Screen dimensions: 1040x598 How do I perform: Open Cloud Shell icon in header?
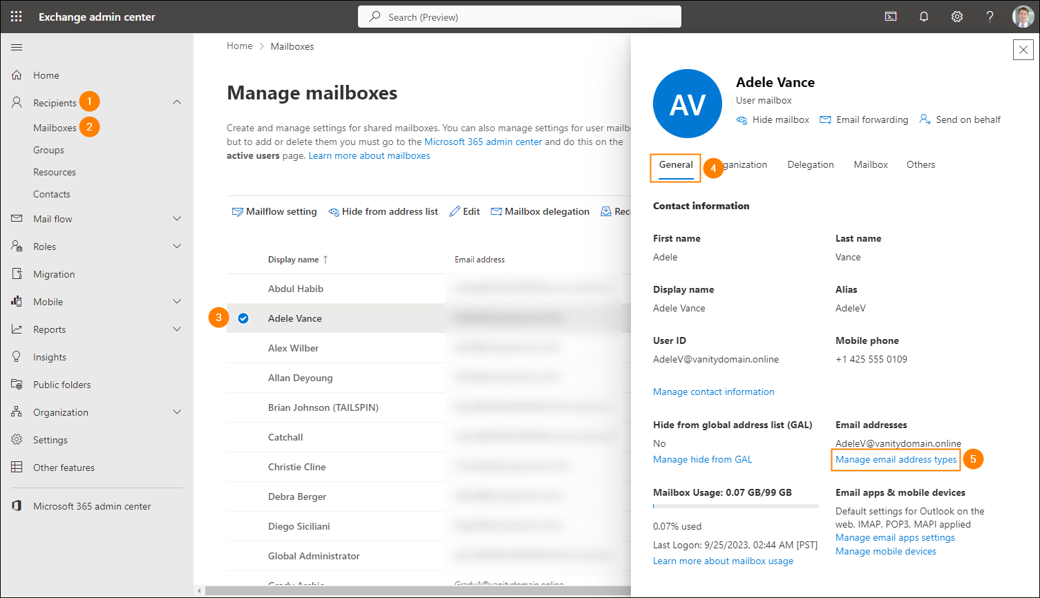(x=891, y=17)
